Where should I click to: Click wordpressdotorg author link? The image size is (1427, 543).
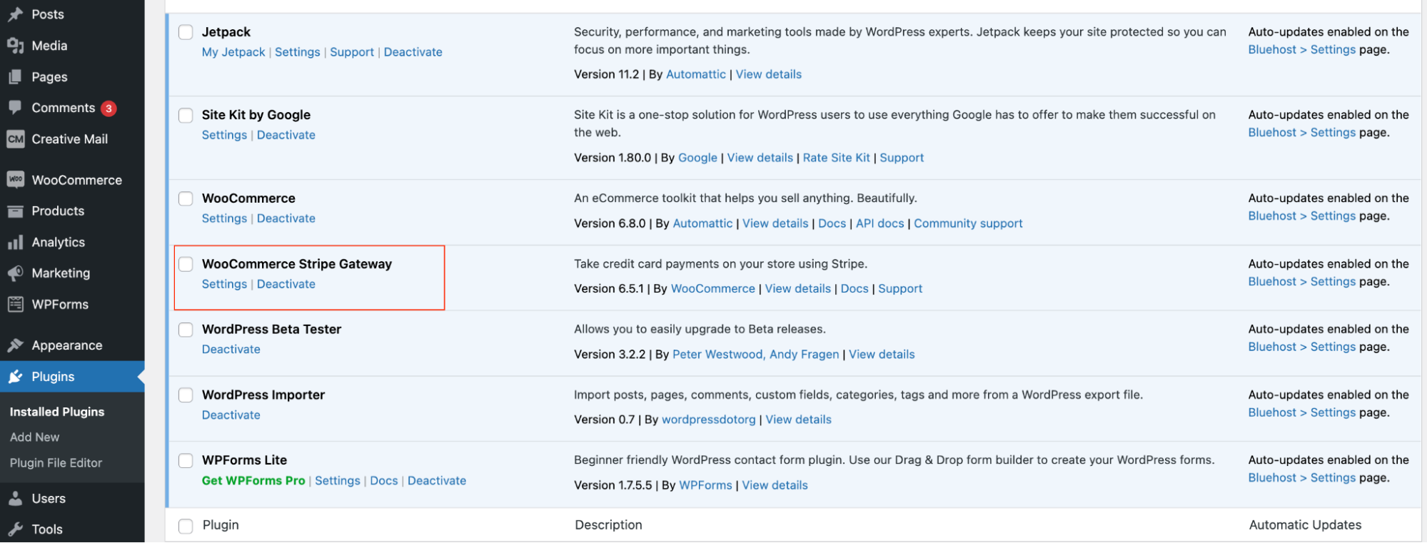coord(709,420)
